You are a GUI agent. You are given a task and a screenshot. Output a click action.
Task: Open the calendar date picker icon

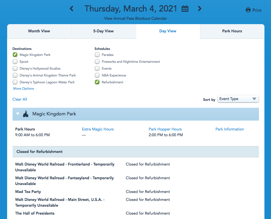point(185,9)
